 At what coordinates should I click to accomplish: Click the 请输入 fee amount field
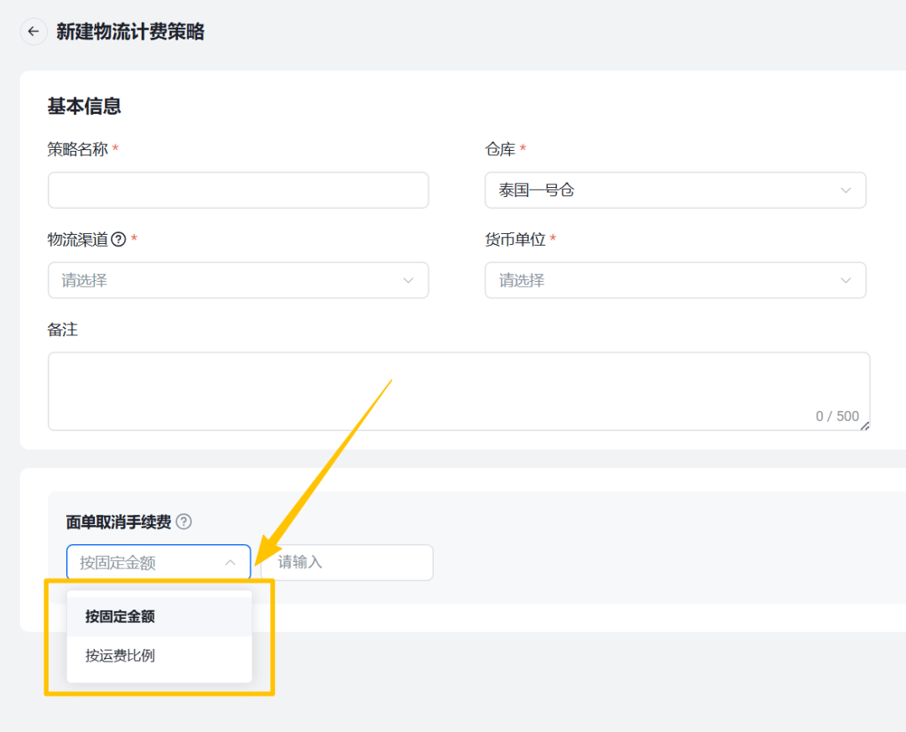click(x=347, y=563)
